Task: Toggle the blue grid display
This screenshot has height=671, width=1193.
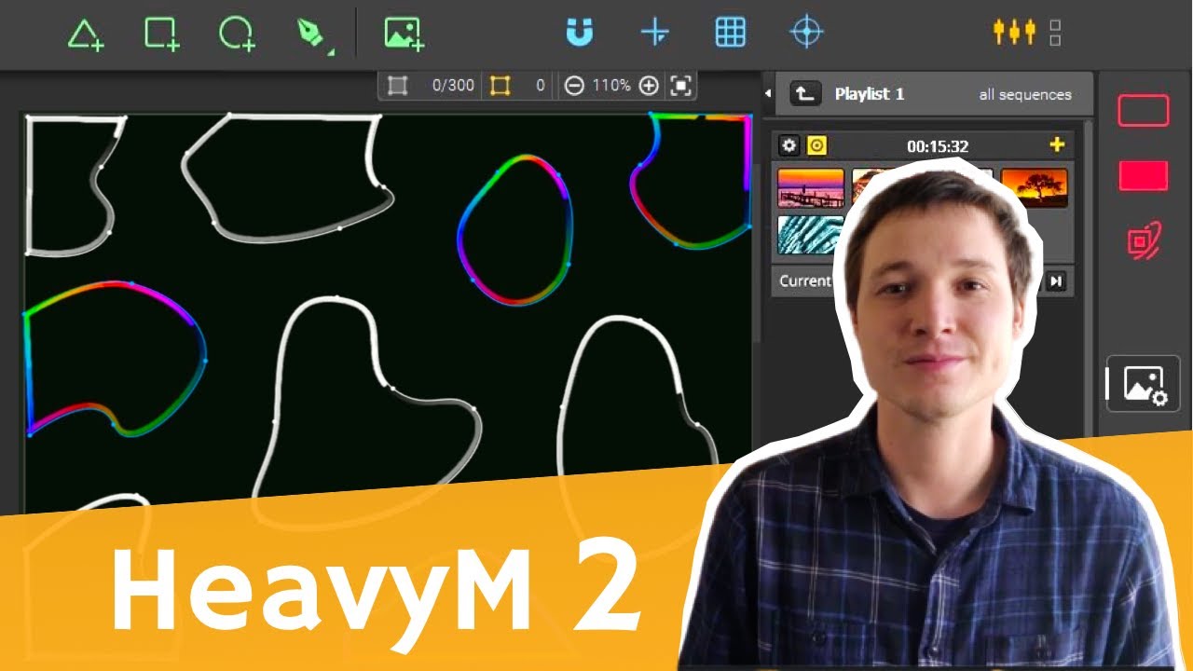Action: 731,33
